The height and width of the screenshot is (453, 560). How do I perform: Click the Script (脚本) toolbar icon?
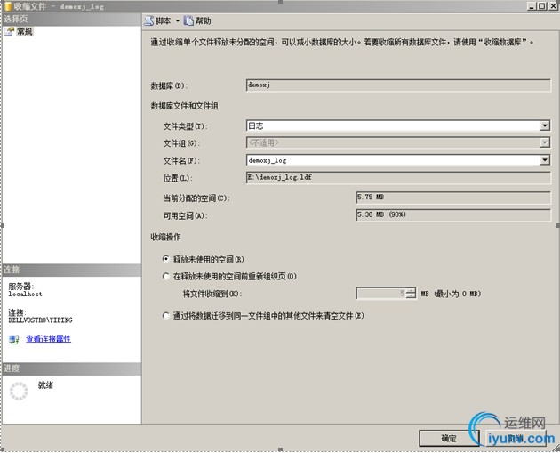pyautogui.click(x=149, y=21)
